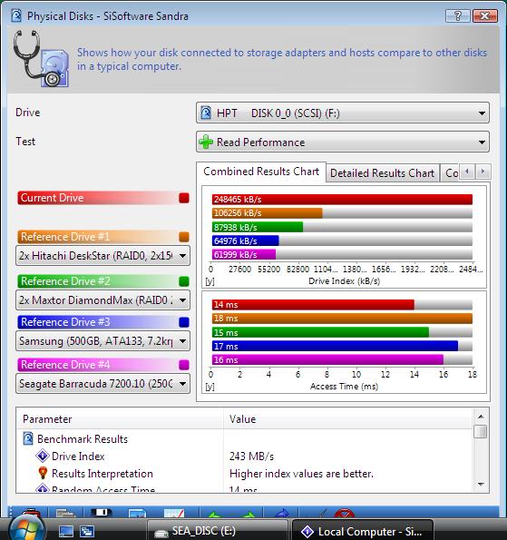Click results list scrollbar down arrow
Image resolution: width=507 pixels, height=540 pixels.
pyautogui.click(x=481, y=485)
